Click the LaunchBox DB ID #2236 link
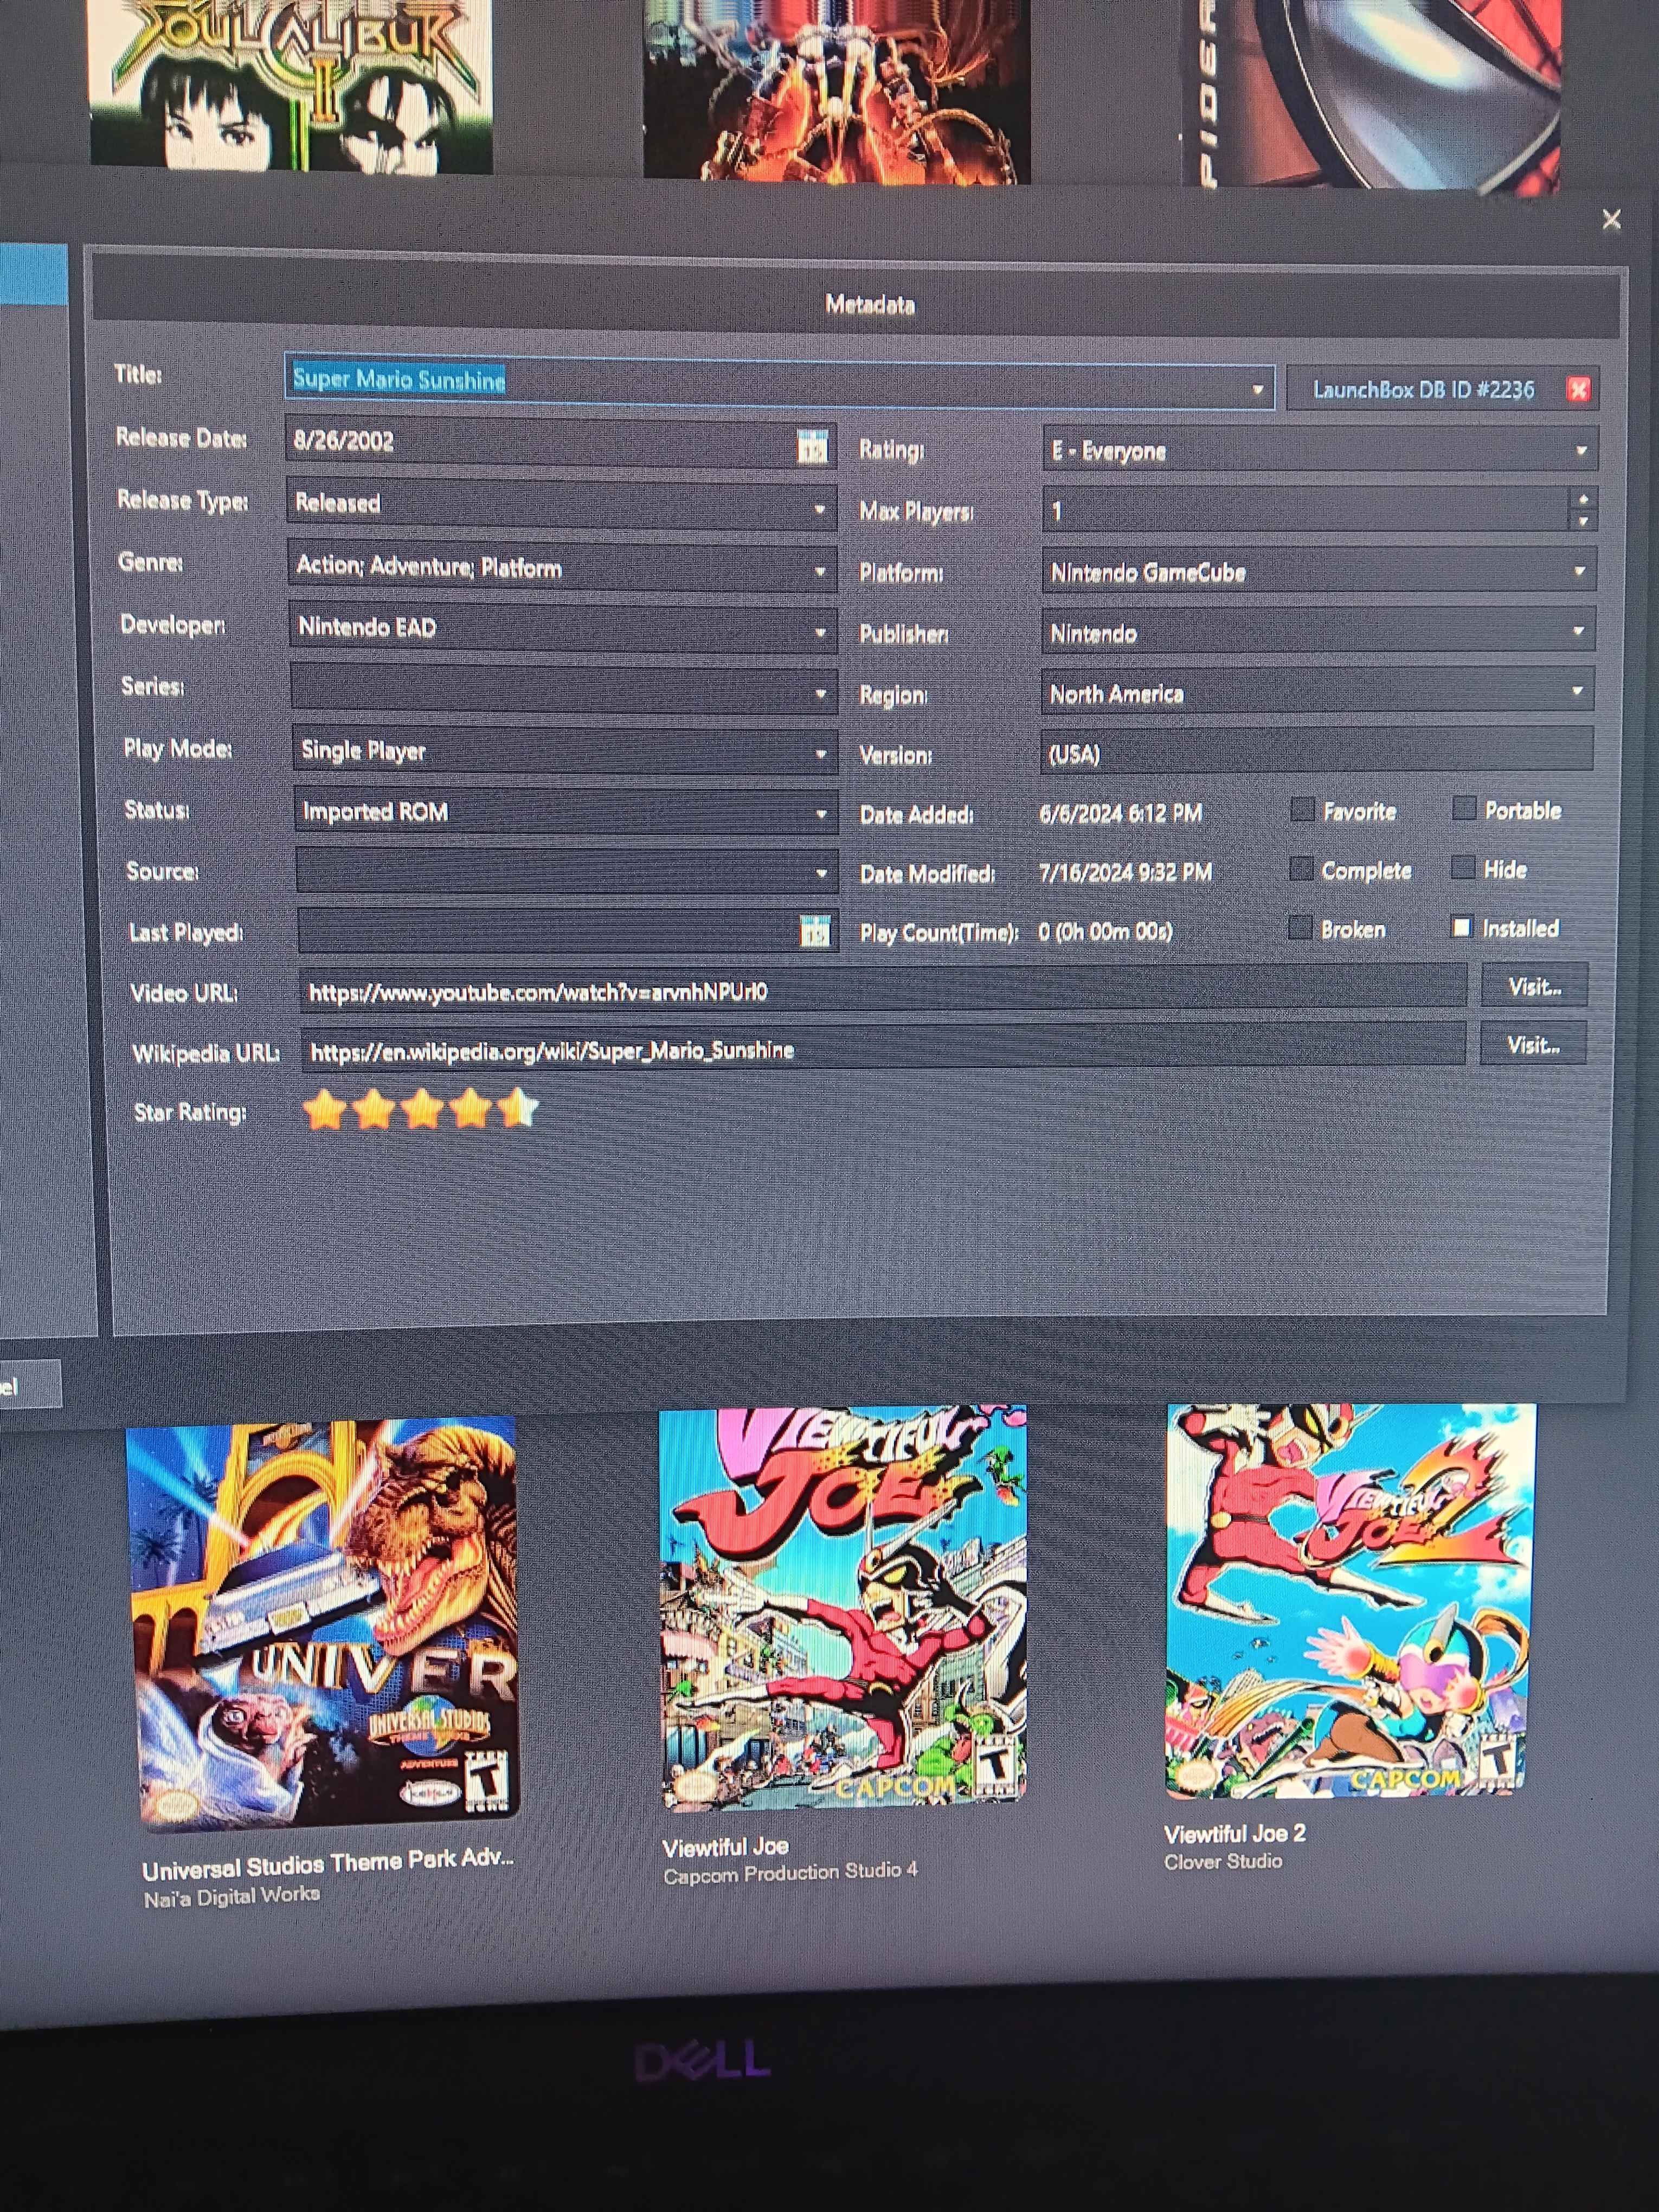The height and width of the screenshot is (2212, 1659). 1422,390
